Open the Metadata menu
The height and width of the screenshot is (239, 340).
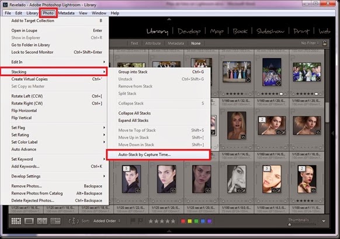coord(67,13)
